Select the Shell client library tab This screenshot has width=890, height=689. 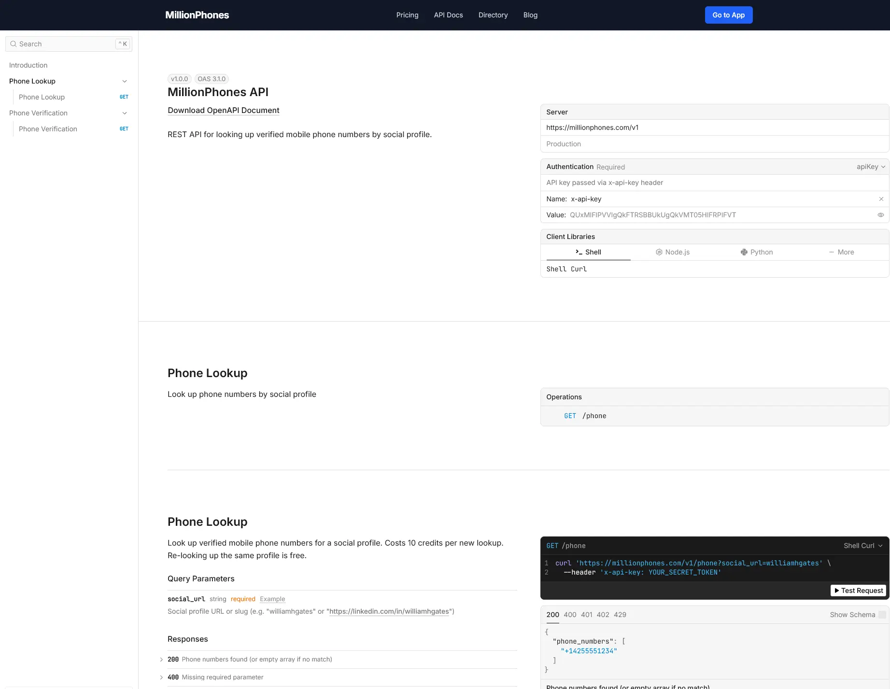coord(588,252)
